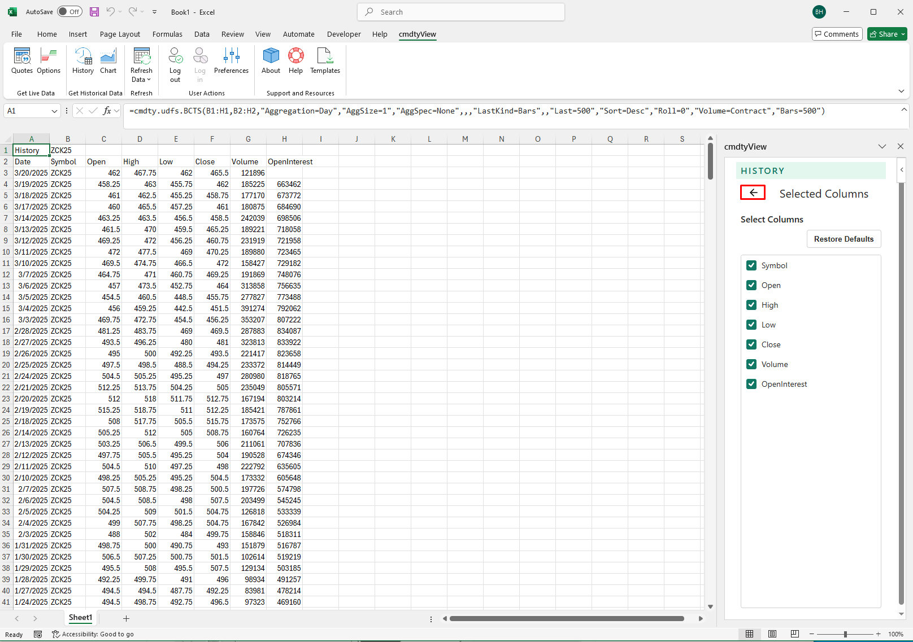Image resolution: width=913 pixels, height=642 pixels.
Task: Open cmdtyView Preferences
Action: (x=231, y=61)
